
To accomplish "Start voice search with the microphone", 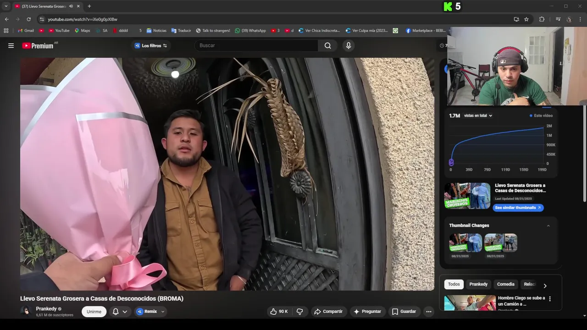I will (x=349, y=45).
